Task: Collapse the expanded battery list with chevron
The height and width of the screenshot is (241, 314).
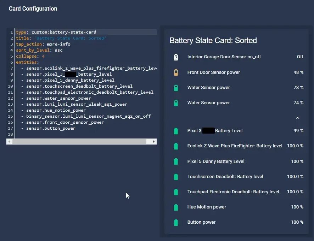Action: (x=297, y=118)
